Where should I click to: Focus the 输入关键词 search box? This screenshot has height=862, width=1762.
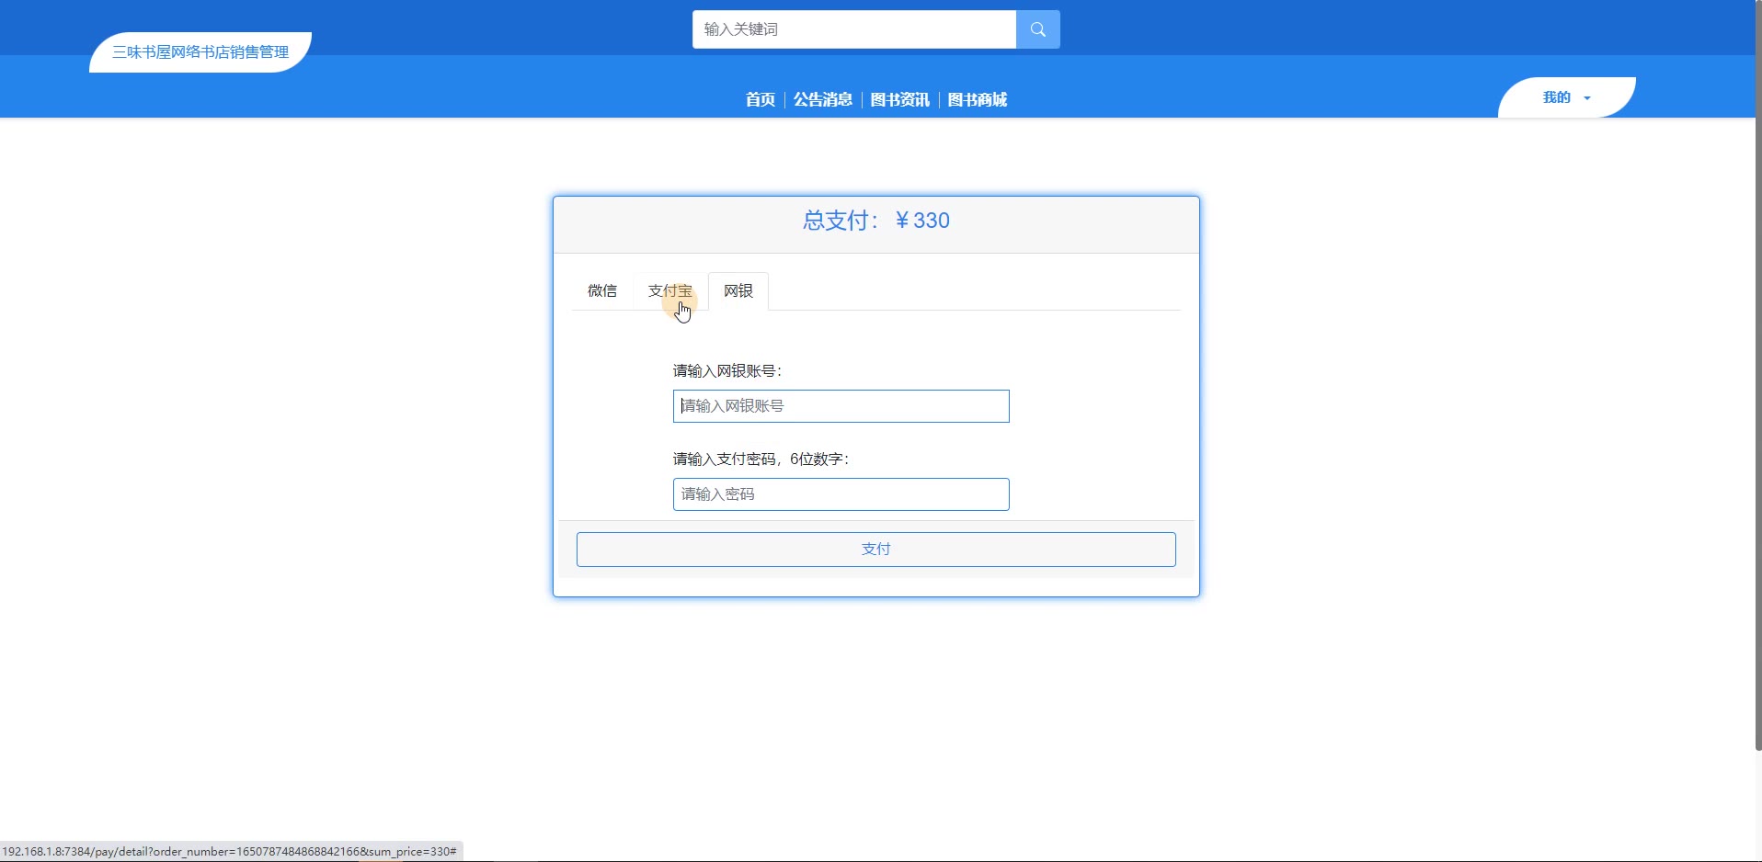point(854,29)
